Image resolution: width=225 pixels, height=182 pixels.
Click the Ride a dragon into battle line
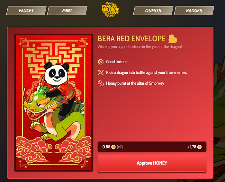point(146,72)
